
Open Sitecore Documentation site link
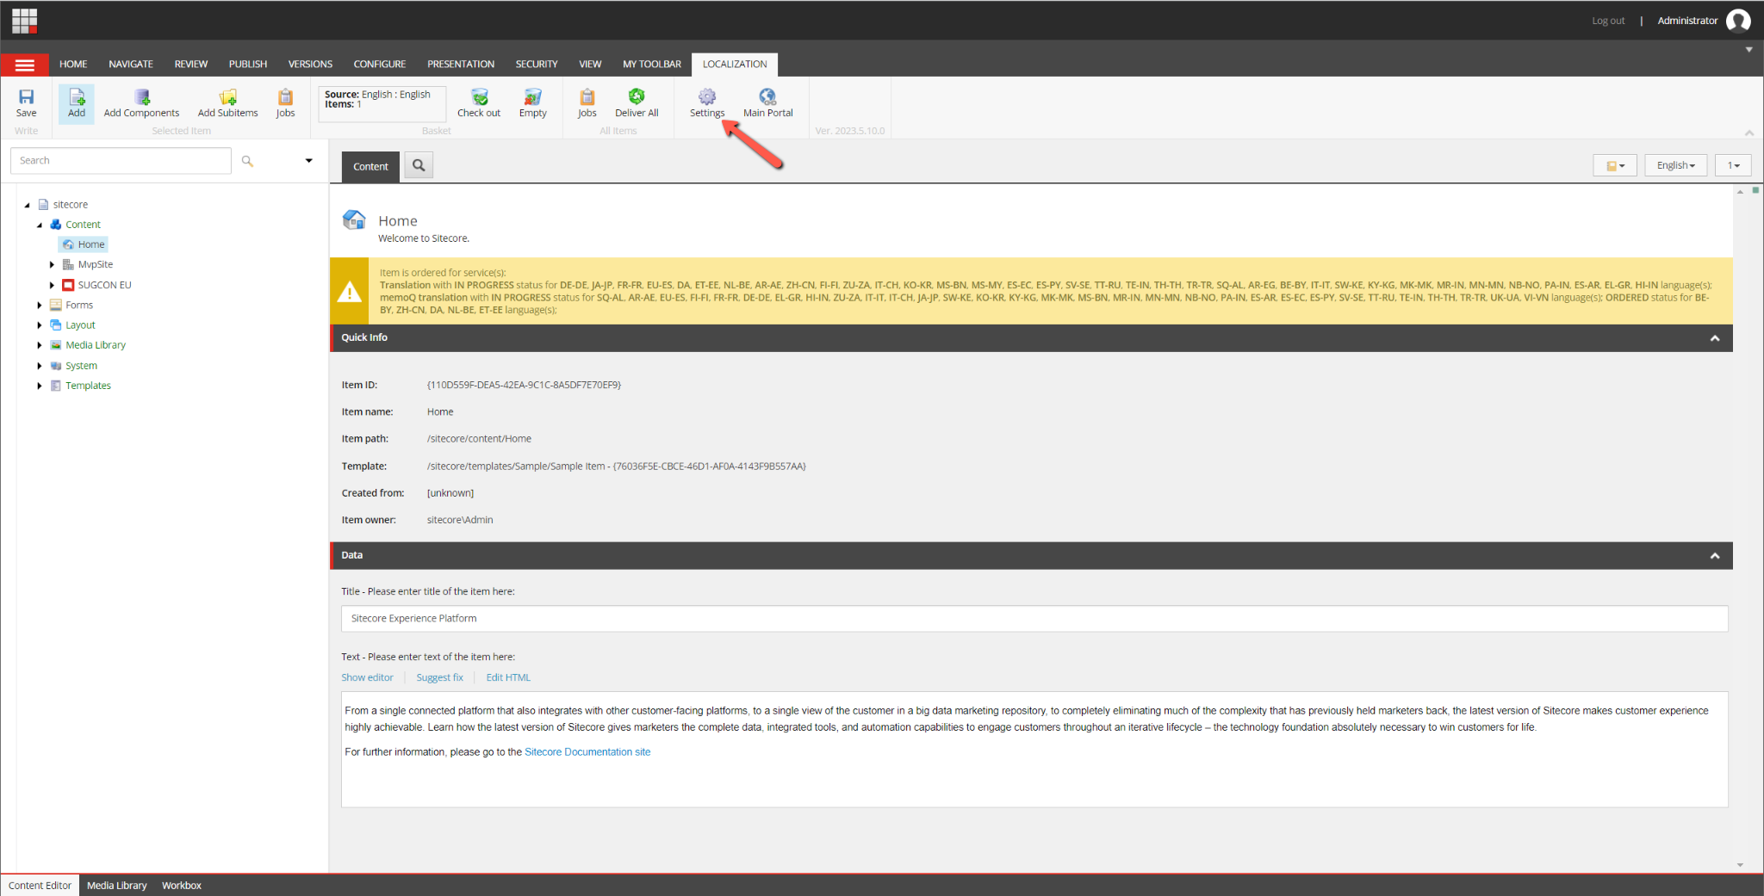pyautogui.click(x=587, y=752)
